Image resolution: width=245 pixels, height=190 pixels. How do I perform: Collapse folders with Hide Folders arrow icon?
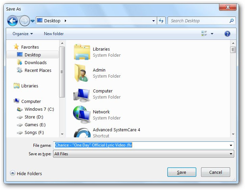tap(13, 173)
